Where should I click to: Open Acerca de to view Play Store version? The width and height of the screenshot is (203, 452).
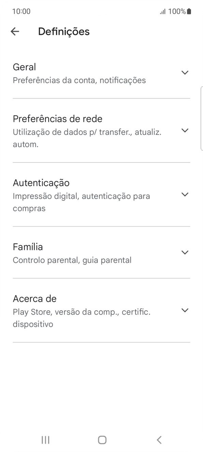click(34, 298)
